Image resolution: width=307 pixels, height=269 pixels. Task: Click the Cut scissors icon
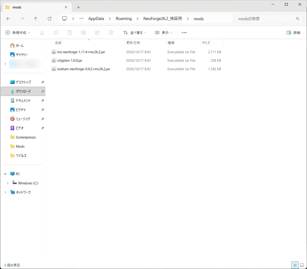coord(42,33)
